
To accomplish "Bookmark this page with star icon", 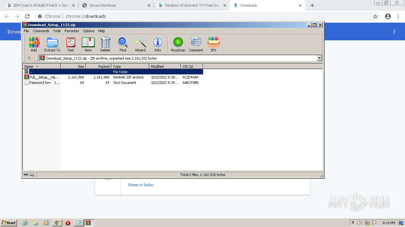I will [375, 16].
